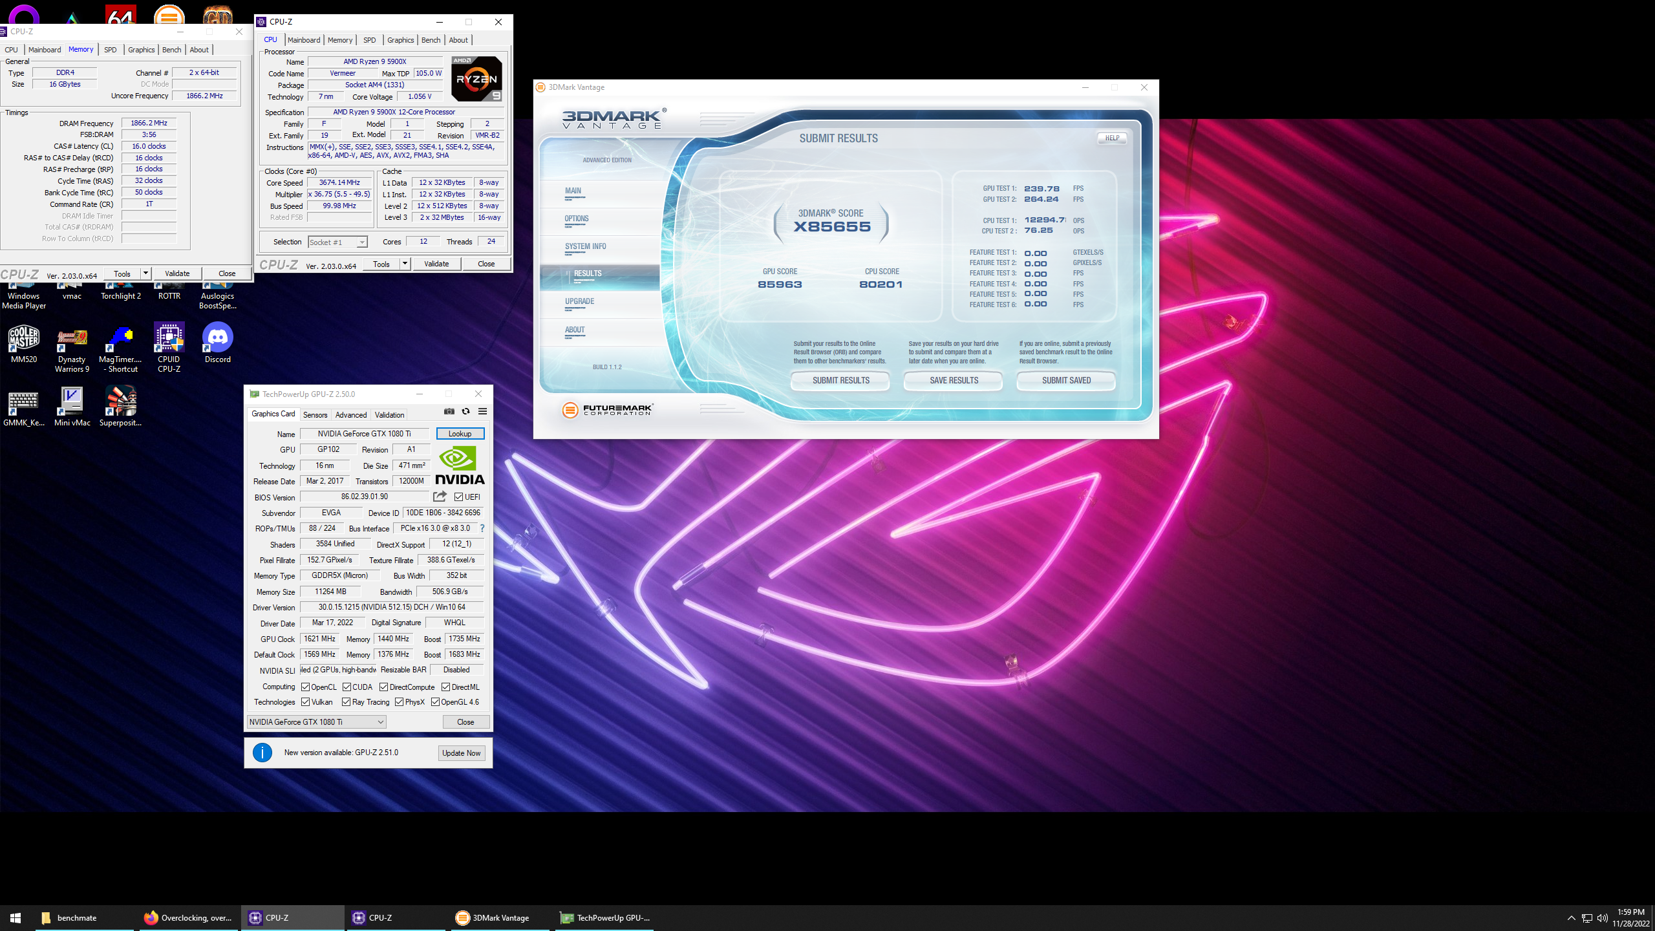
Task: Show hidden tray icons chevron
Action: (x=1572, y=918)
